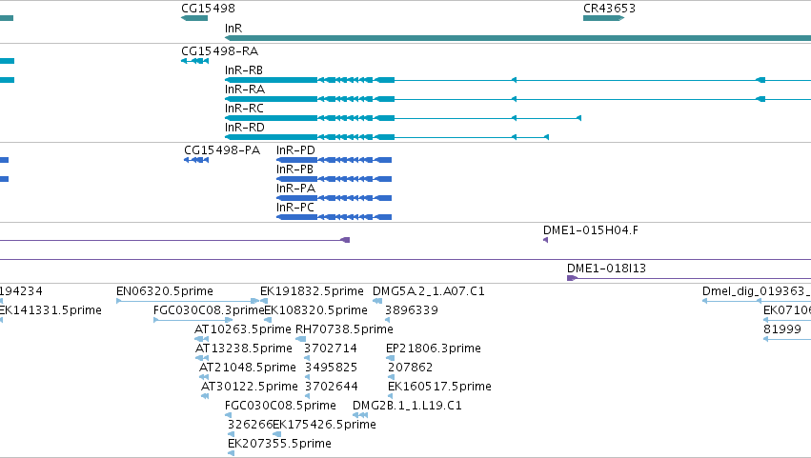The width and height of the screenshot is (811, 458).
Task: Click the 3896339 feature label
Action: pyautogui.click(x=412, y=310)
